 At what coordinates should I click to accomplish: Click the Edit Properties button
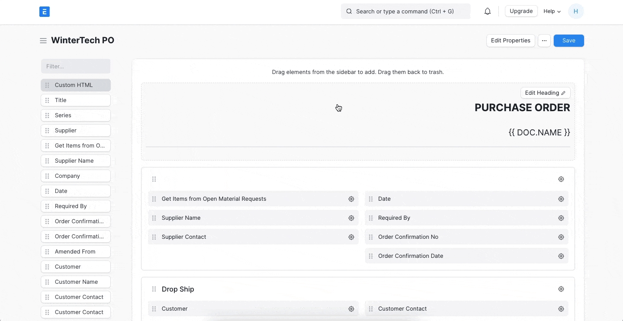pyautogui.click(x=511, y=41)
